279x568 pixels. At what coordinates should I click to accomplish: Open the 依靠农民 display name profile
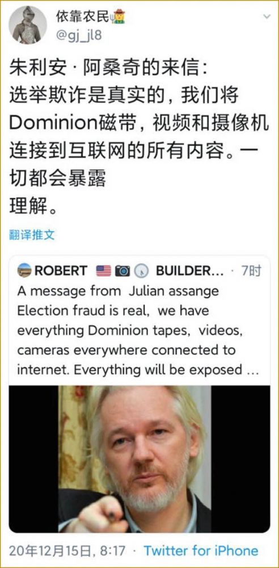click(x=83, y=16)
